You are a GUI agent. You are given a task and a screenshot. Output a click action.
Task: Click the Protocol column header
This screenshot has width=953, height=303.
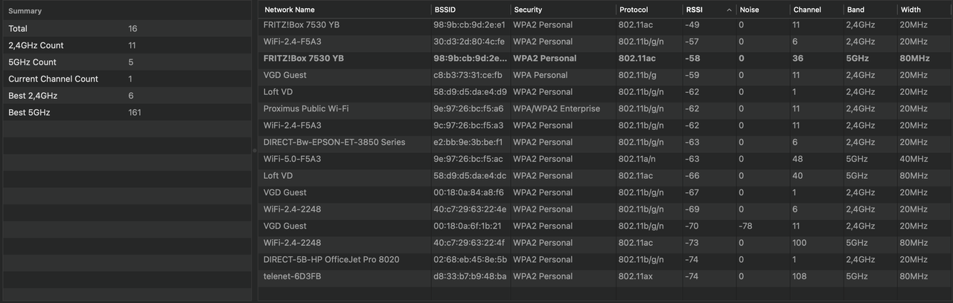point(648,10)
